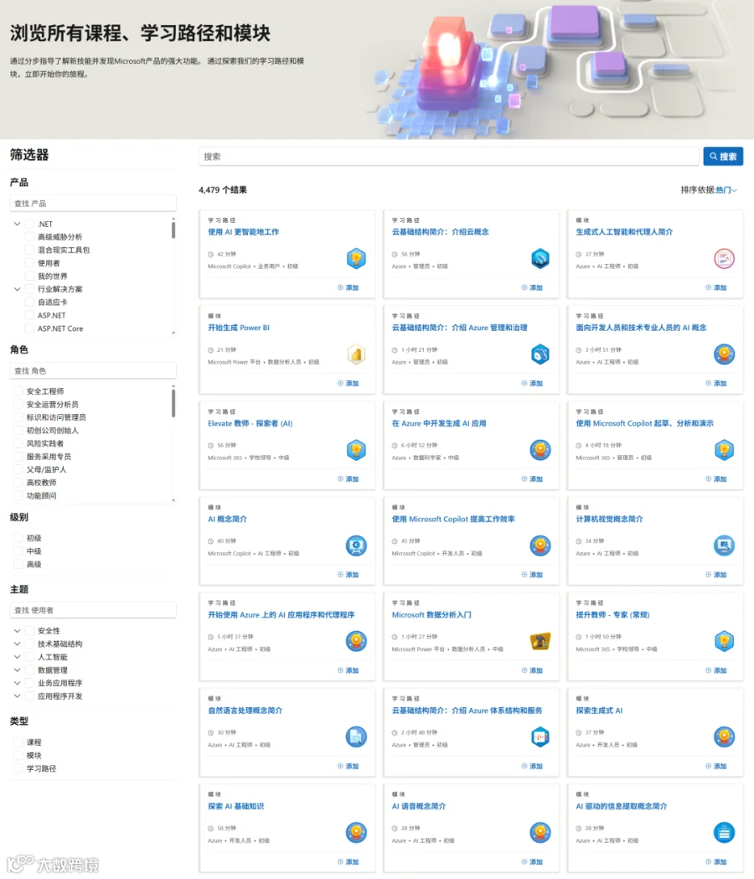
Task: Click the main 搜索 search input field
Action: coord(448,157)
